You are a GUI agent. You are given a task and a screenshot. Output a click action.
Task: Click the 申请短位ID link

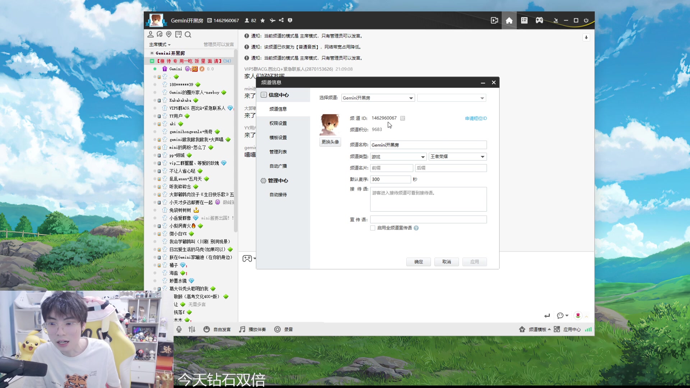[476, 119]
